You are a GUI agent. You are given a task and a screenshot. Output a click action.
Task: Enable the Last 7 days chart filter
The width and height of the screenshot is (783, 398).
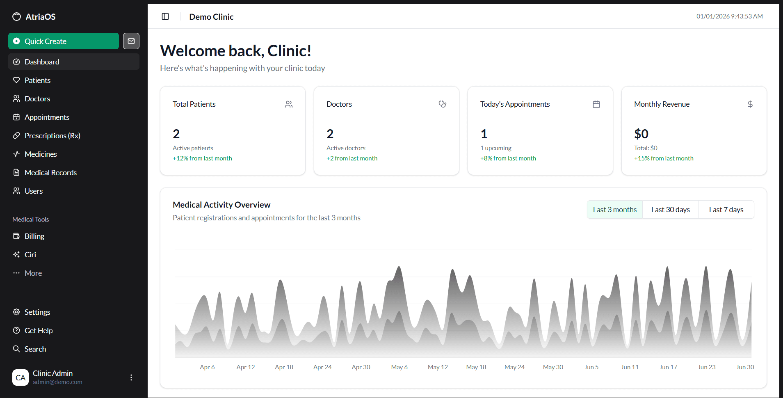(726, 209)
